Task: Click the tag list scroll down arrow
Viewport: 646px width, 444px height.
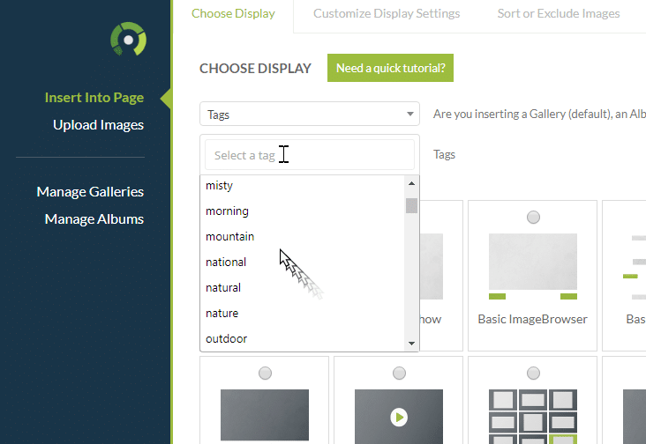Action: point(411,344)
